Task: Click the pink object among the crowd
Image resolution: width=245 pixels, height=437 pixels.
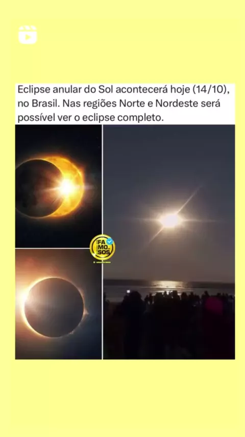Action: [214, 306]
